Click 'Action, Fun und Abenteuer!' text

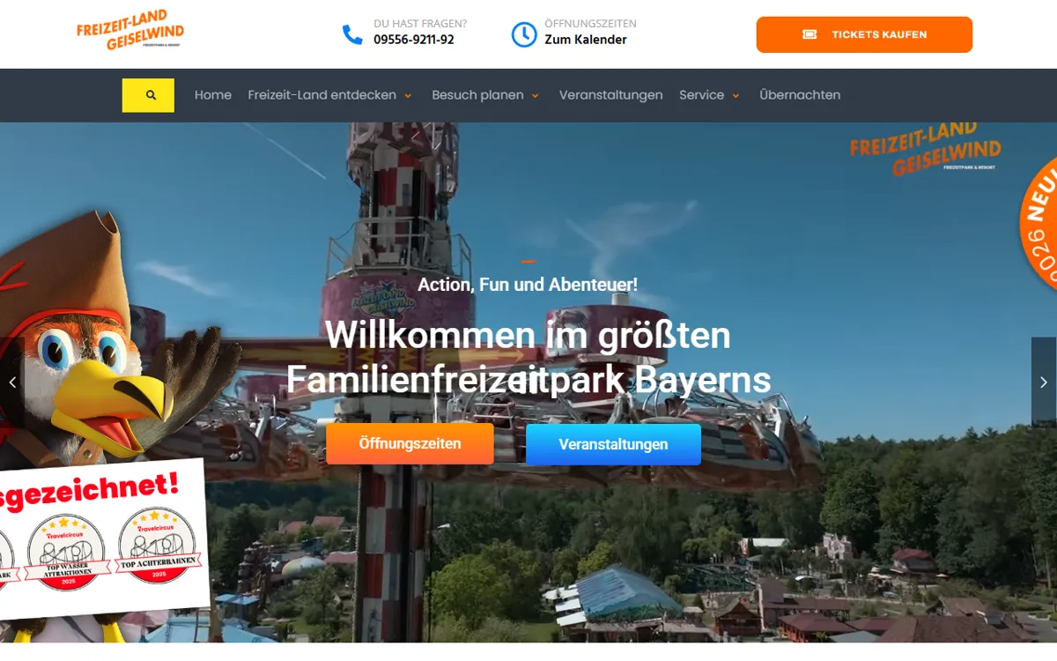point(528,285)
